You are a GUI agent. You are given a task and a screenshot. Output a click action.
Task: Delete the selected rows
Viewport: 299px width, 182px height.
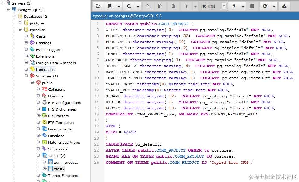pyautogui.click(x=173, y=6)
